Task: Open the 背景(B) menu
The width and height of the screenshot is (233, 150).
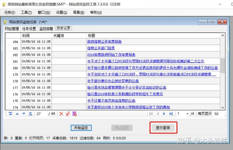Action: tap(78, 12)
